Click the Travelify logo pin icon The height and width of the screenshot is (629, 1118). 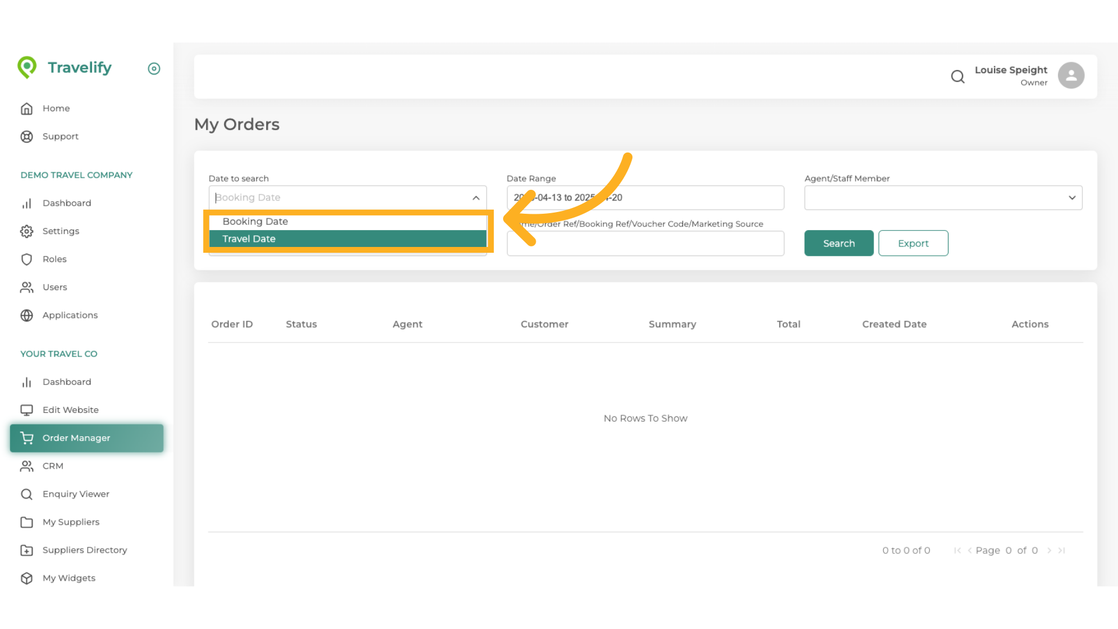[x=27, y=67]
